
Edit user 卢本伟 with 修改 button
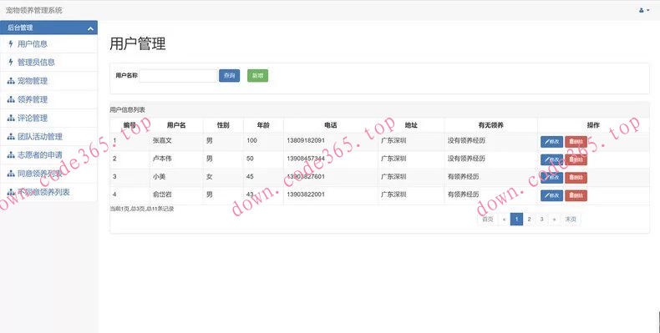551,159
